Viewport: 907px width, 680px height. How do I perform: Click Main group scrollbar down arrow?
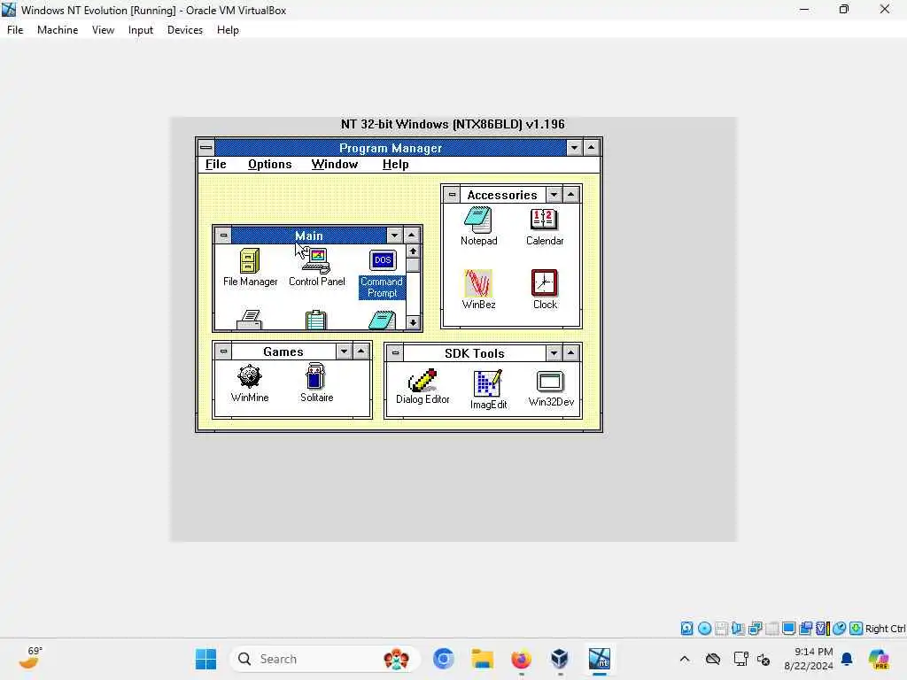coord(413,322)
